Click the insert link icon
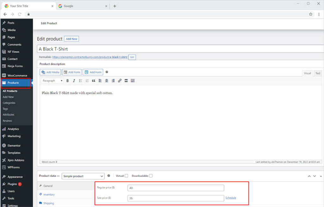Viewport: 324px width, 207px height. click(120, 81)
